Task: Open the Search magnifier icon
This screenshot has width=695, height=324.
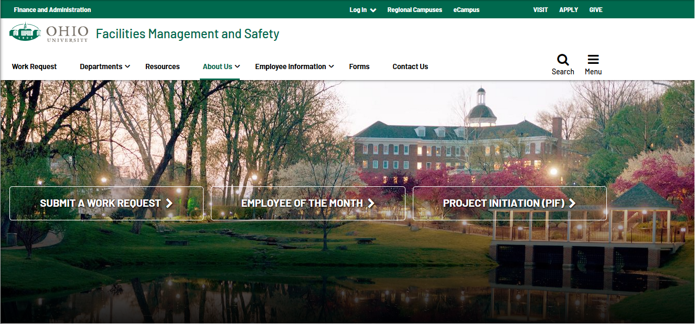Action: [563, 60]
